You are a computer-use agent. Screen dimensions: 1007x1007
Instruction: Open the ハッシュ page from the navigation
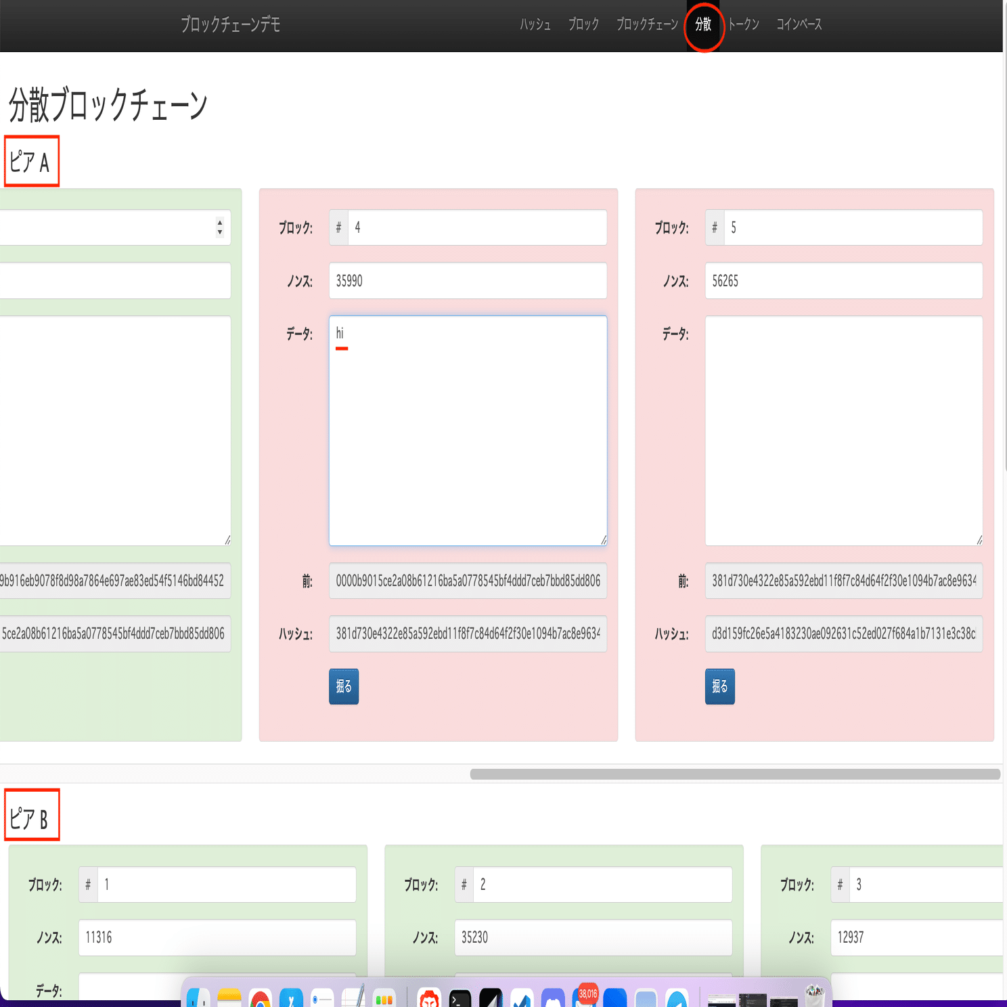[534, 24]
